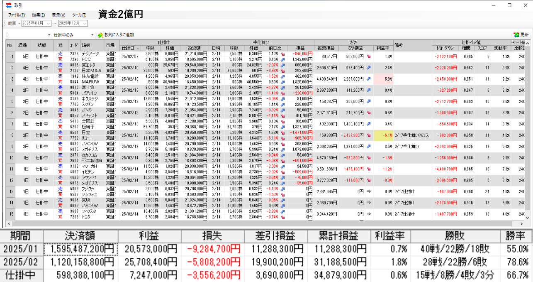The width and height of the screenshot is (533, 282).
Task: Select the pink 5.8% profit rate cell
Action: click(382, 79)
